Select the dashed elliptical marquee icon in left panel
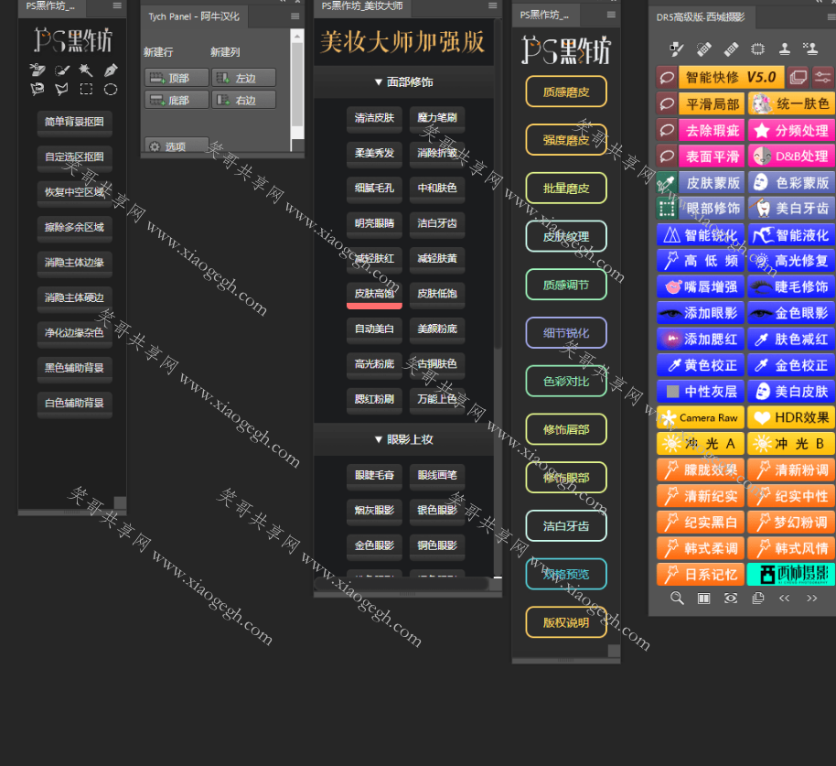836x766 pixels. [111, 89]
